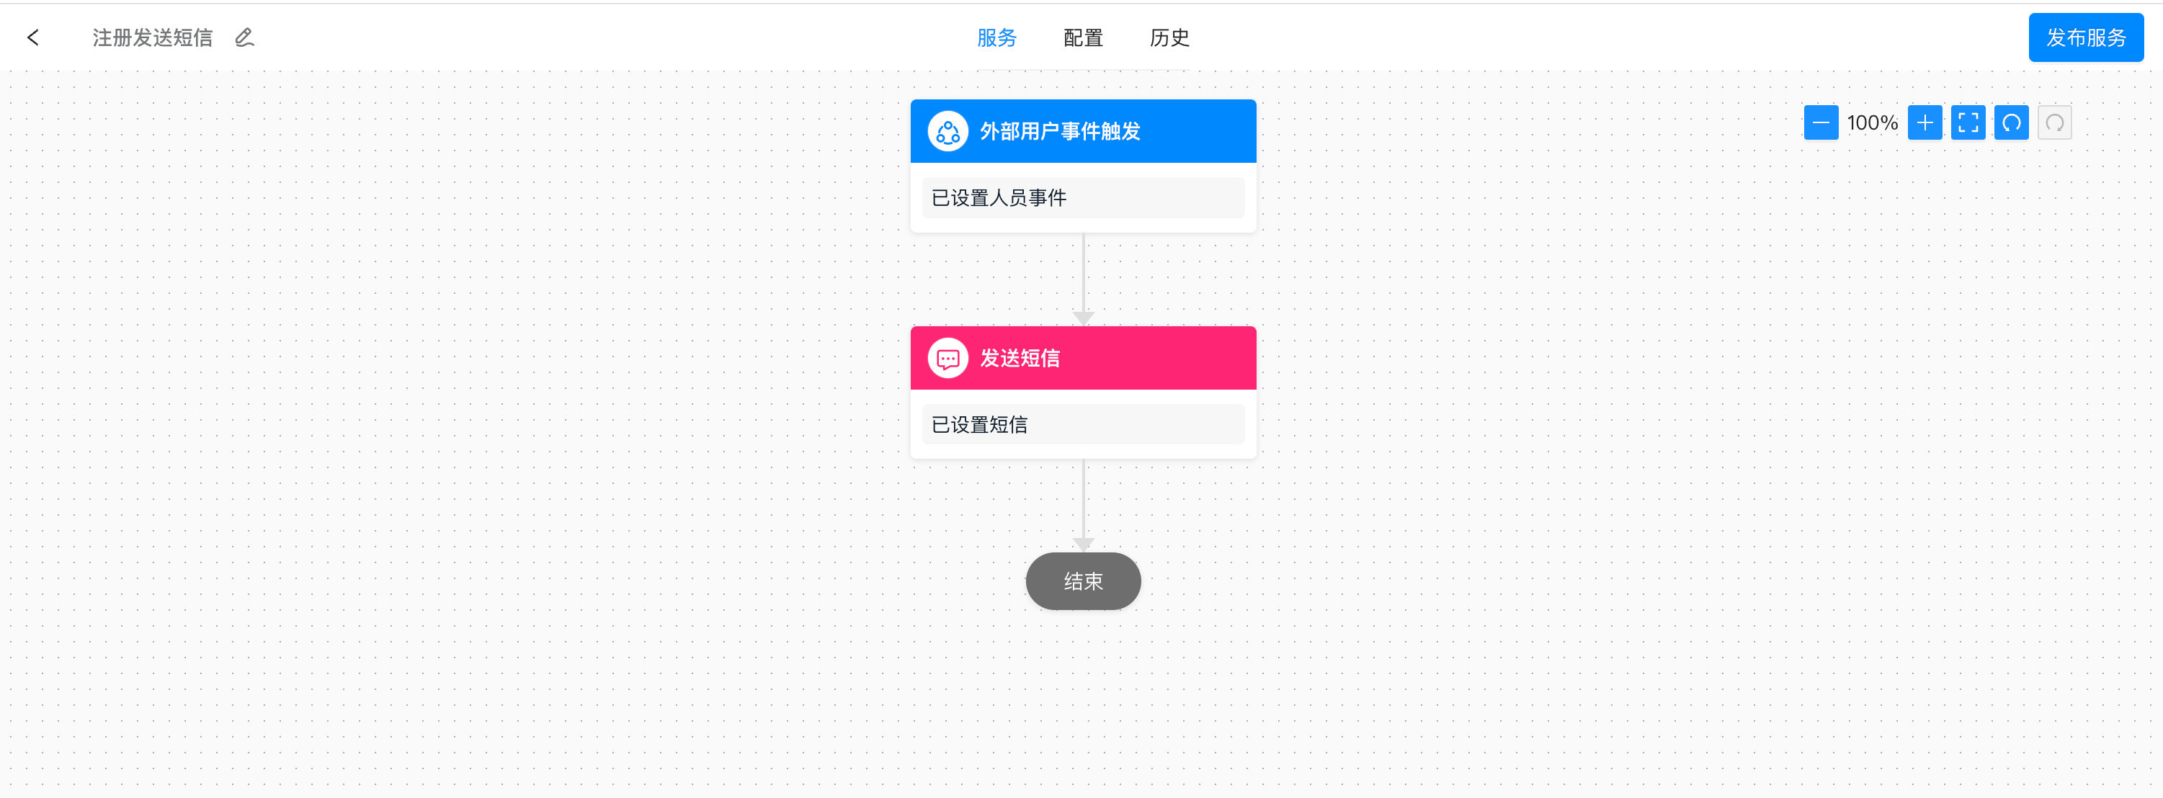Click the chat bubble icon on SMS node
2163x798 pixels.
[x=947, y=358]
